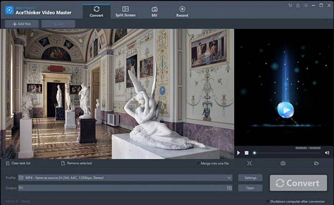Open the snapshot folder icon
Screen dimensions: 334x205
click(x=316, y=163)
